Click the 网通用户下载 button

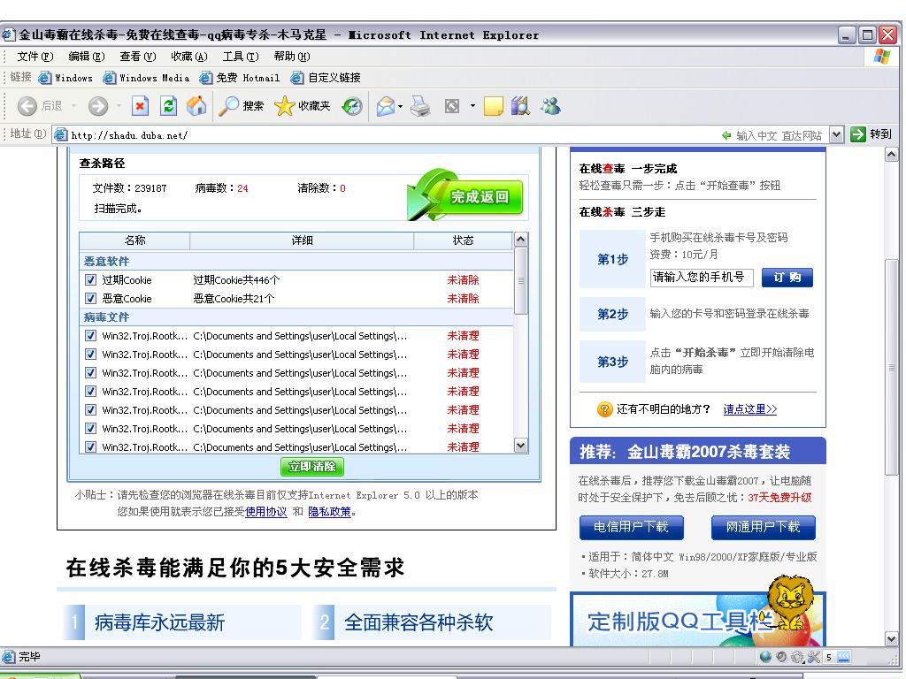click(763, 527)
